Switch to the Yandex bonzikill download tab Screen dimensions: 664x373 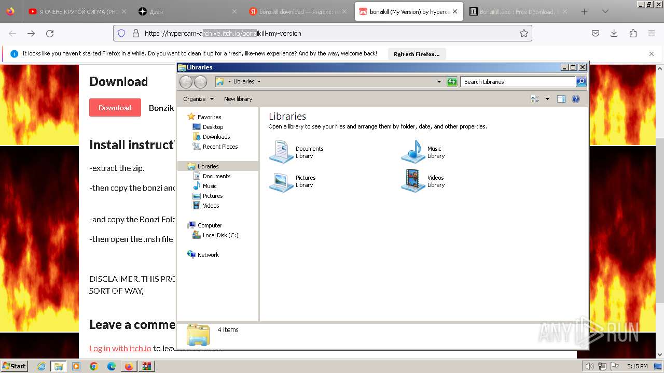coord(298,11)
